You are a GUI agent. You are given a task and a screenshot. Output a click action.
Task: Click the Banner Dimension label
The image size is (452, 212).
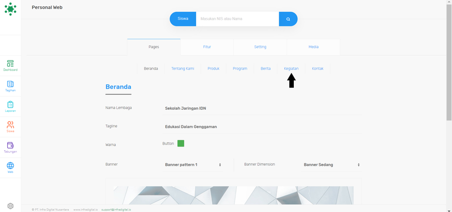259,164
